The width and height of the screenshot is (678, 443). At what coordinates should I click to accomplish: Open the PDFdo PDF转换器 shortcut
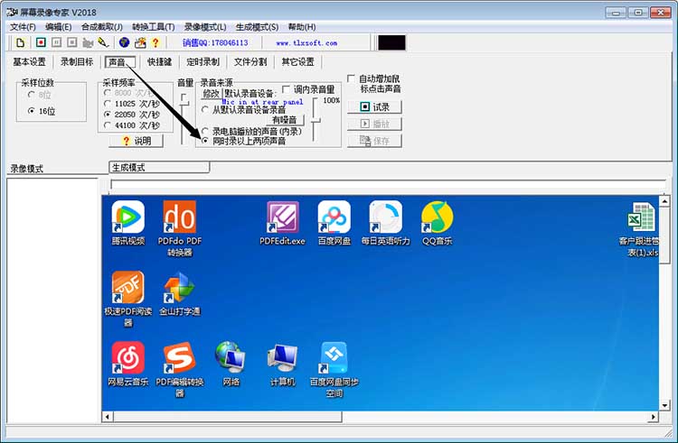pos(180,228)
